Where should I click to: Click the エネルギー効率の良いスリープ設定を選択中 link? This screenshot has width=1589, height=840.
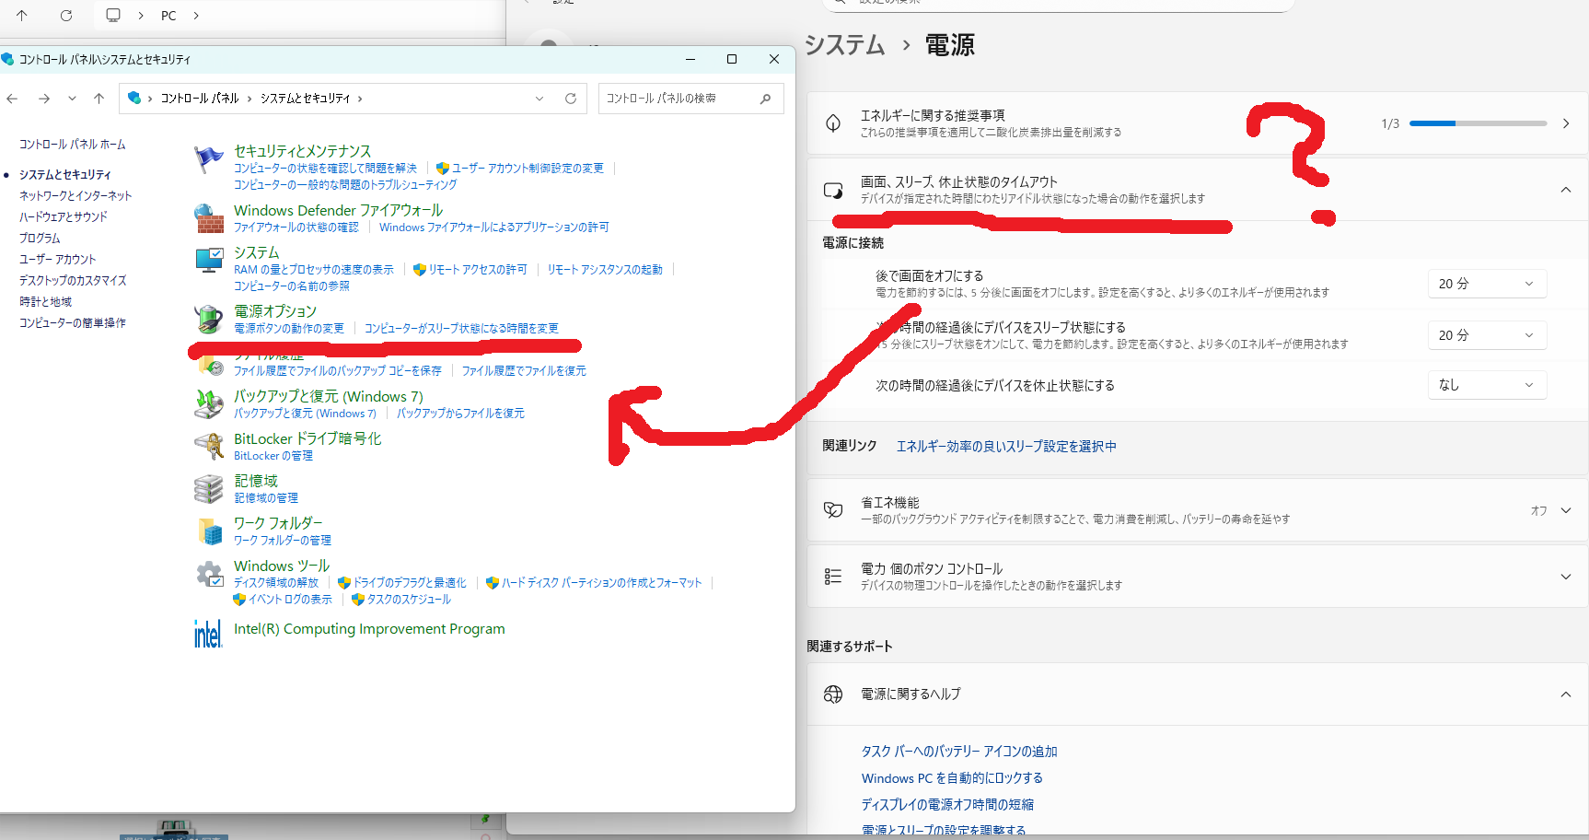(x=1006, y=447)
